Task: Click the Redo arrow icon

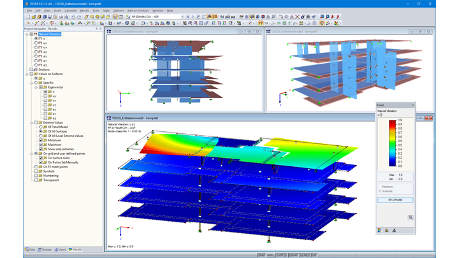Action: [x=79, y=17]
